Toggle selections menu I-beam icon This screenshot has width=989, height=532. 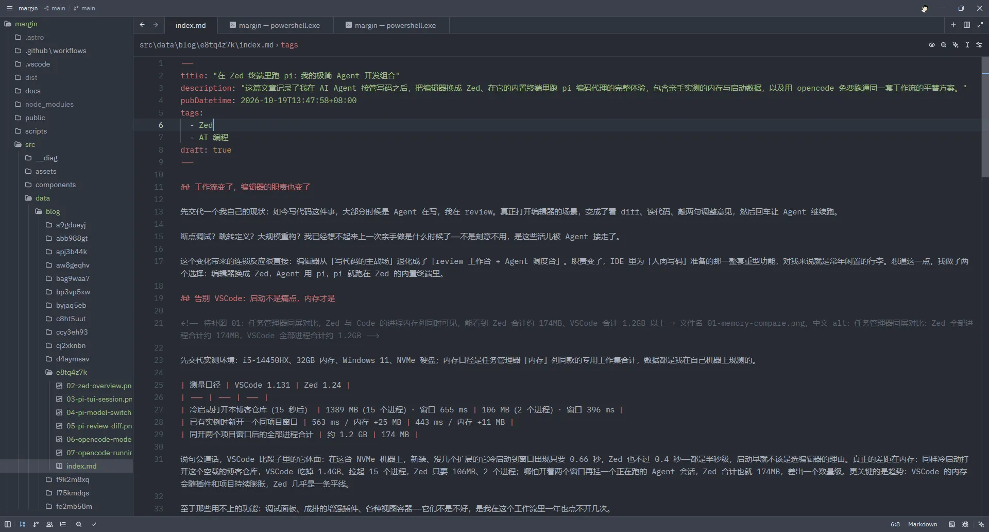pos(967,45)
